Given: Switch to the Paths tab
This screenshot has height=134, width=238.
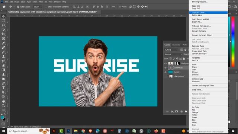Looking at the screenshot, I should (185, 45).
